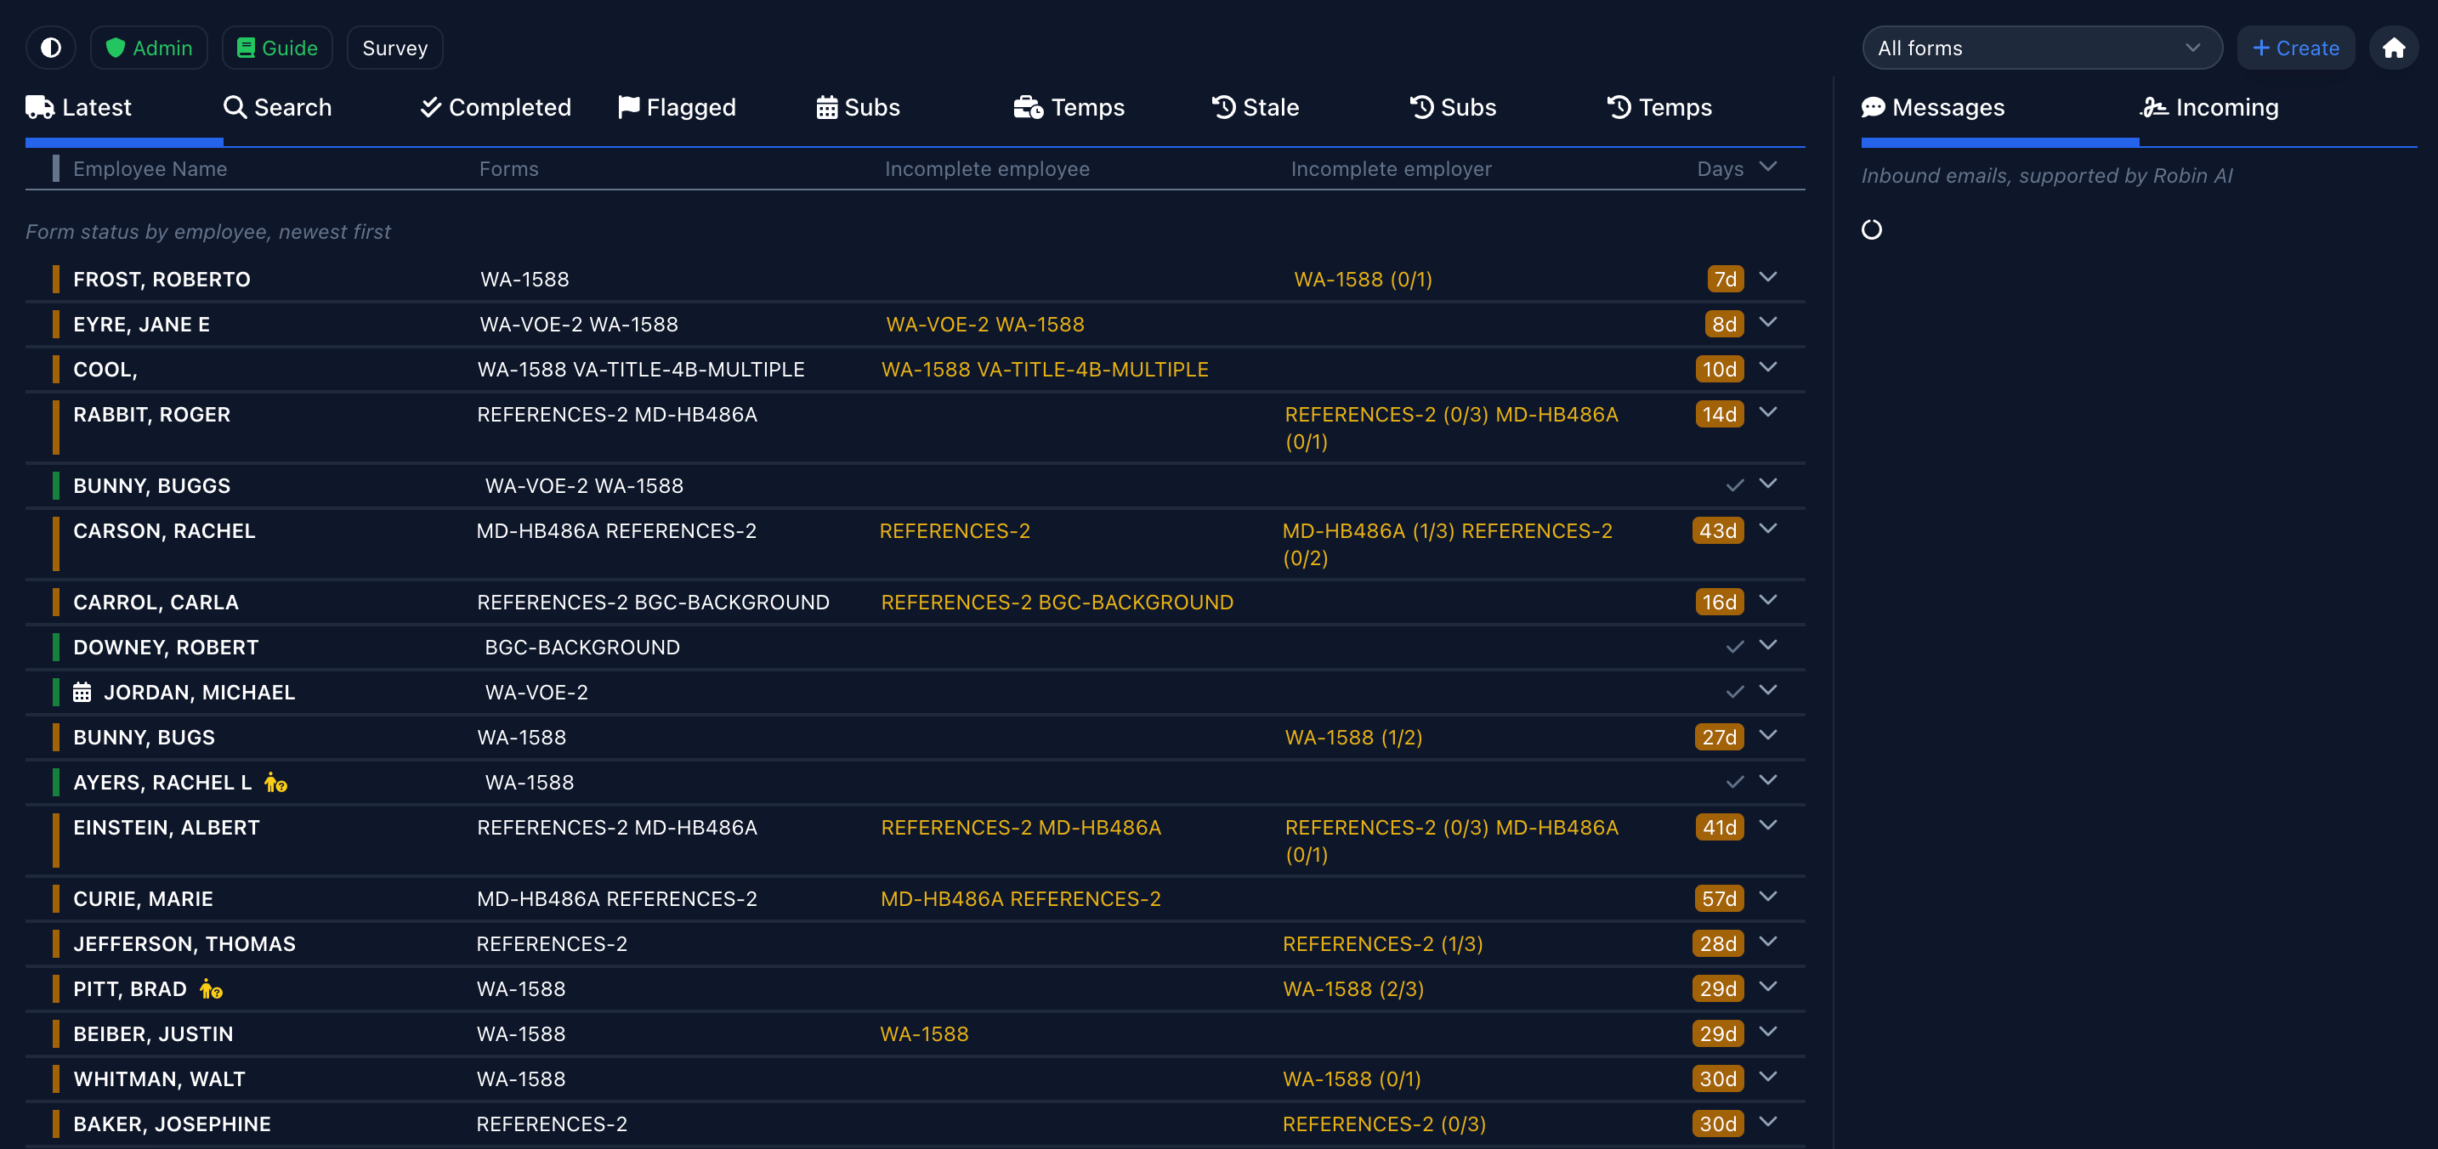This screenshot has height=1149, width=2438.
Task: Click the person badge icon next to AYERS, RACHEL L
Action: [x=275, y=783]
